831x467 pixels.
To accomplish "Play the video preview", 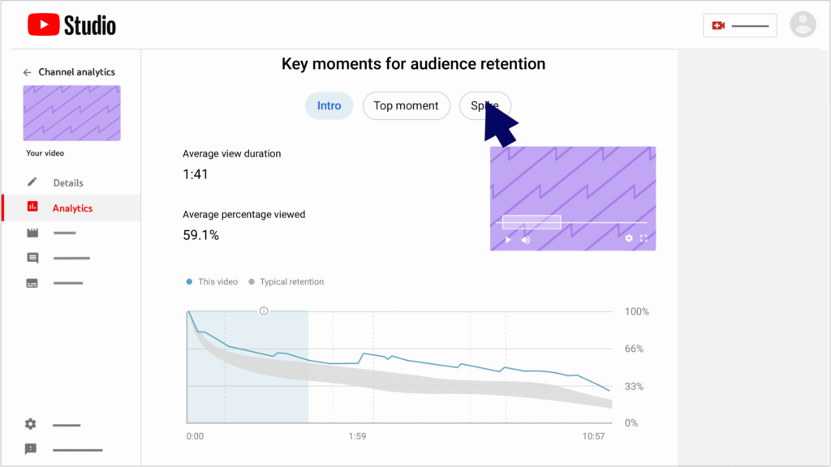I will (x=507, y=240).
